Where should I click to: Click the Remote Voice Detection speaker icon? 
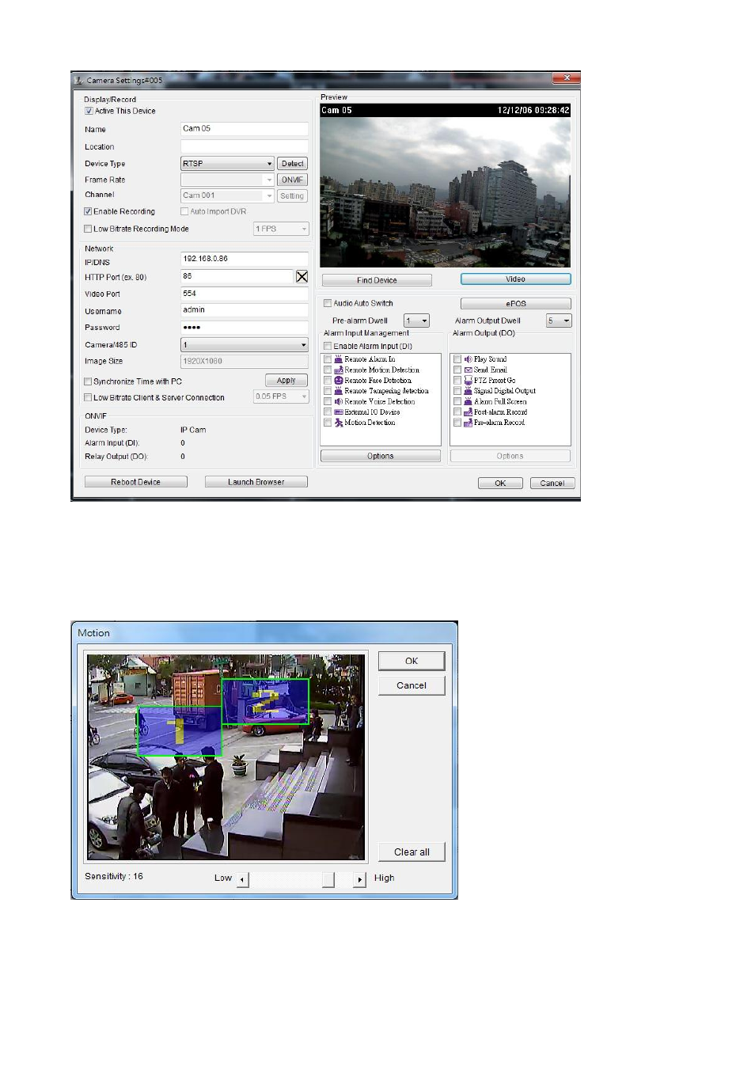coord(338,401)
